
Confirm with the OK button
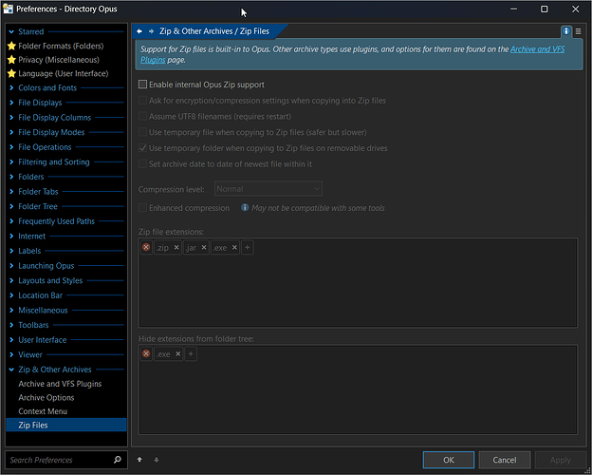449,460
